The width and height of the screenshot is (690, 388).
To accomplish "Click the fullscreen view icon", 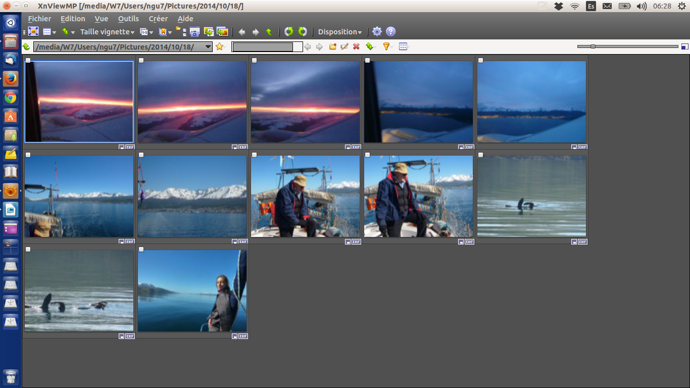I will (x=33, y=32).
